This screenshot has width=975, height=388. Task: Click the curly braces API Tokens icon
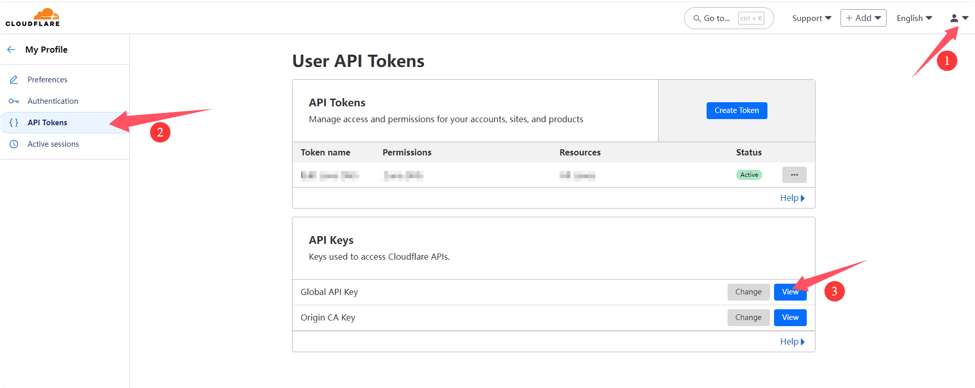click(14, 123)
